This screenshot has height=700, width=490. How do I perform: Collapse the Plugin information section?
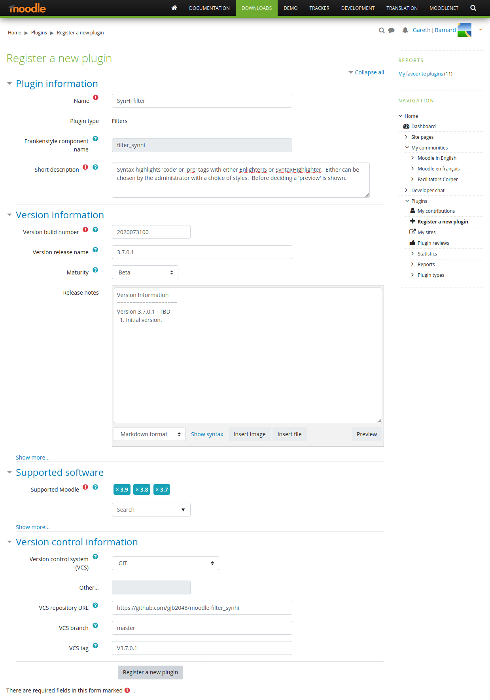[9, 84]
